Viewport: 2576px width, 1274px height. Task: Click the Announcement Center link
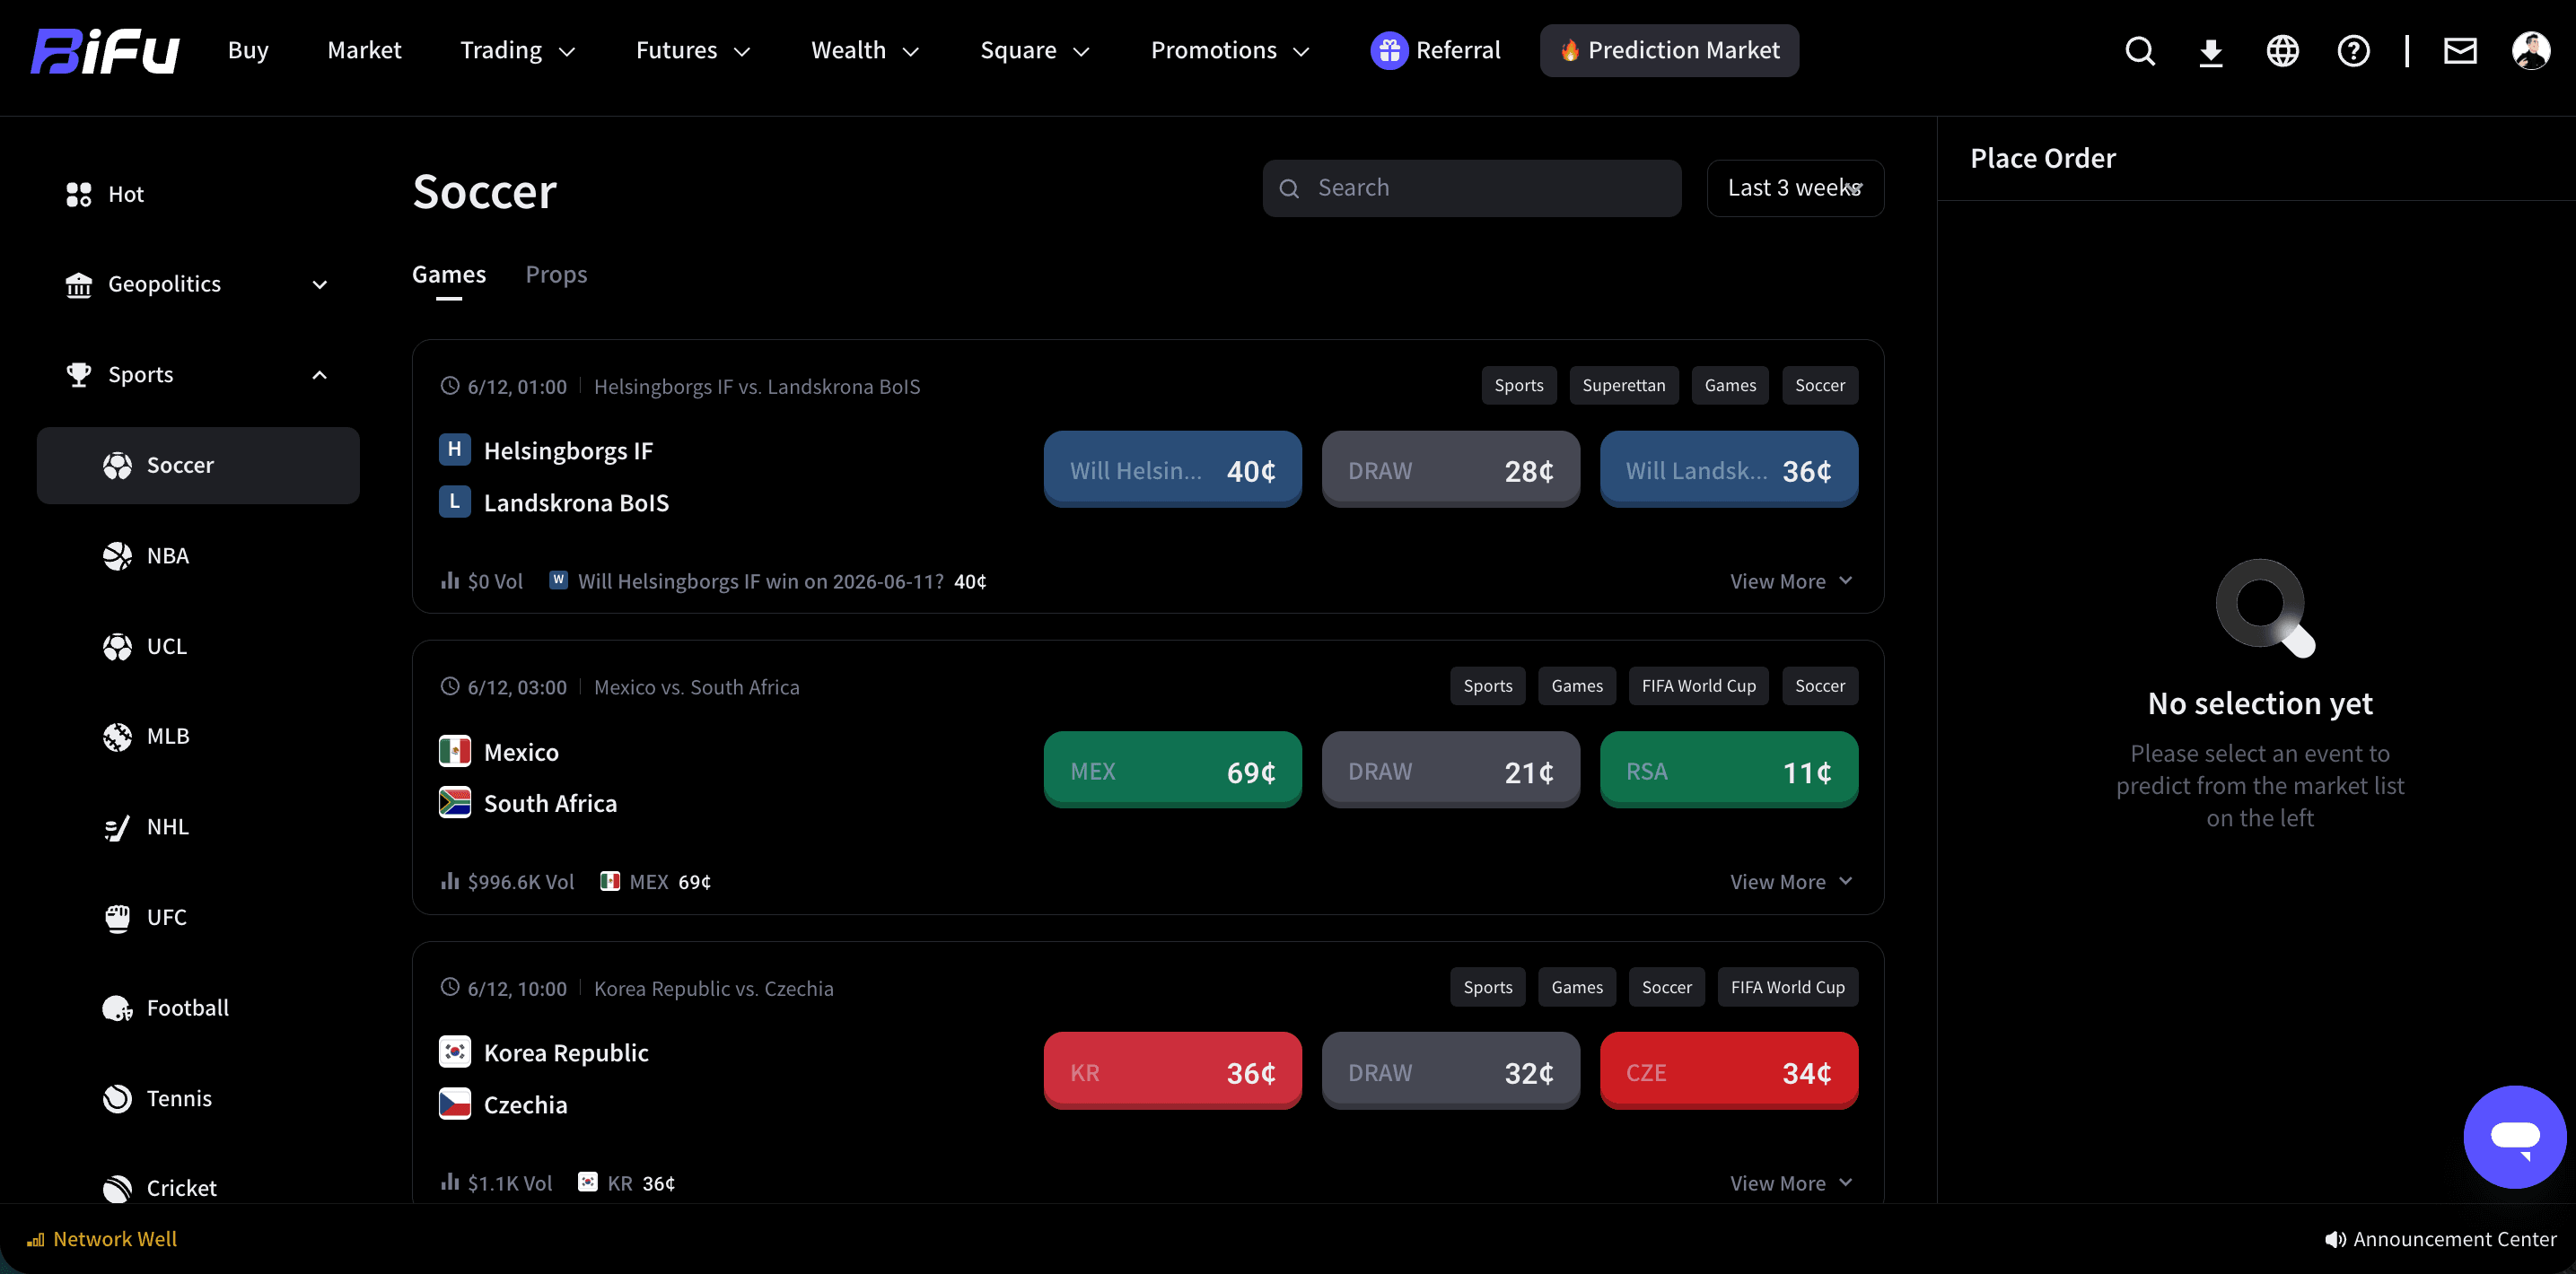click(x=2454, y=1239)
